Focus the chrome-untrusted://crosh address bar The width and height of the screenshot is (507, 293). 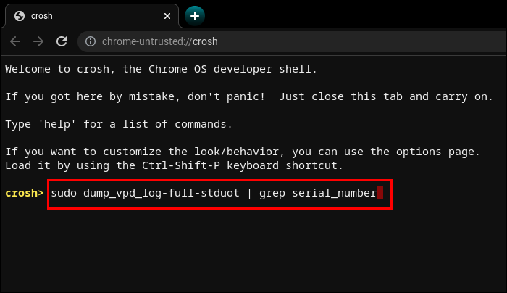point(159,41)
